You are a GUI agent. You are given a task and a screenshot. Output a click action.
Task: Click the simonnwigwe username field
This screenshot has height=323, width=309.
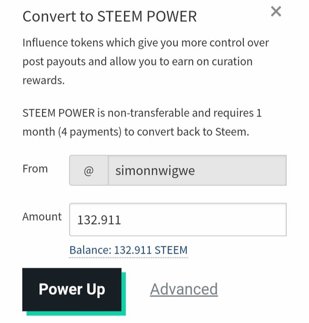(x=197, y=170)
